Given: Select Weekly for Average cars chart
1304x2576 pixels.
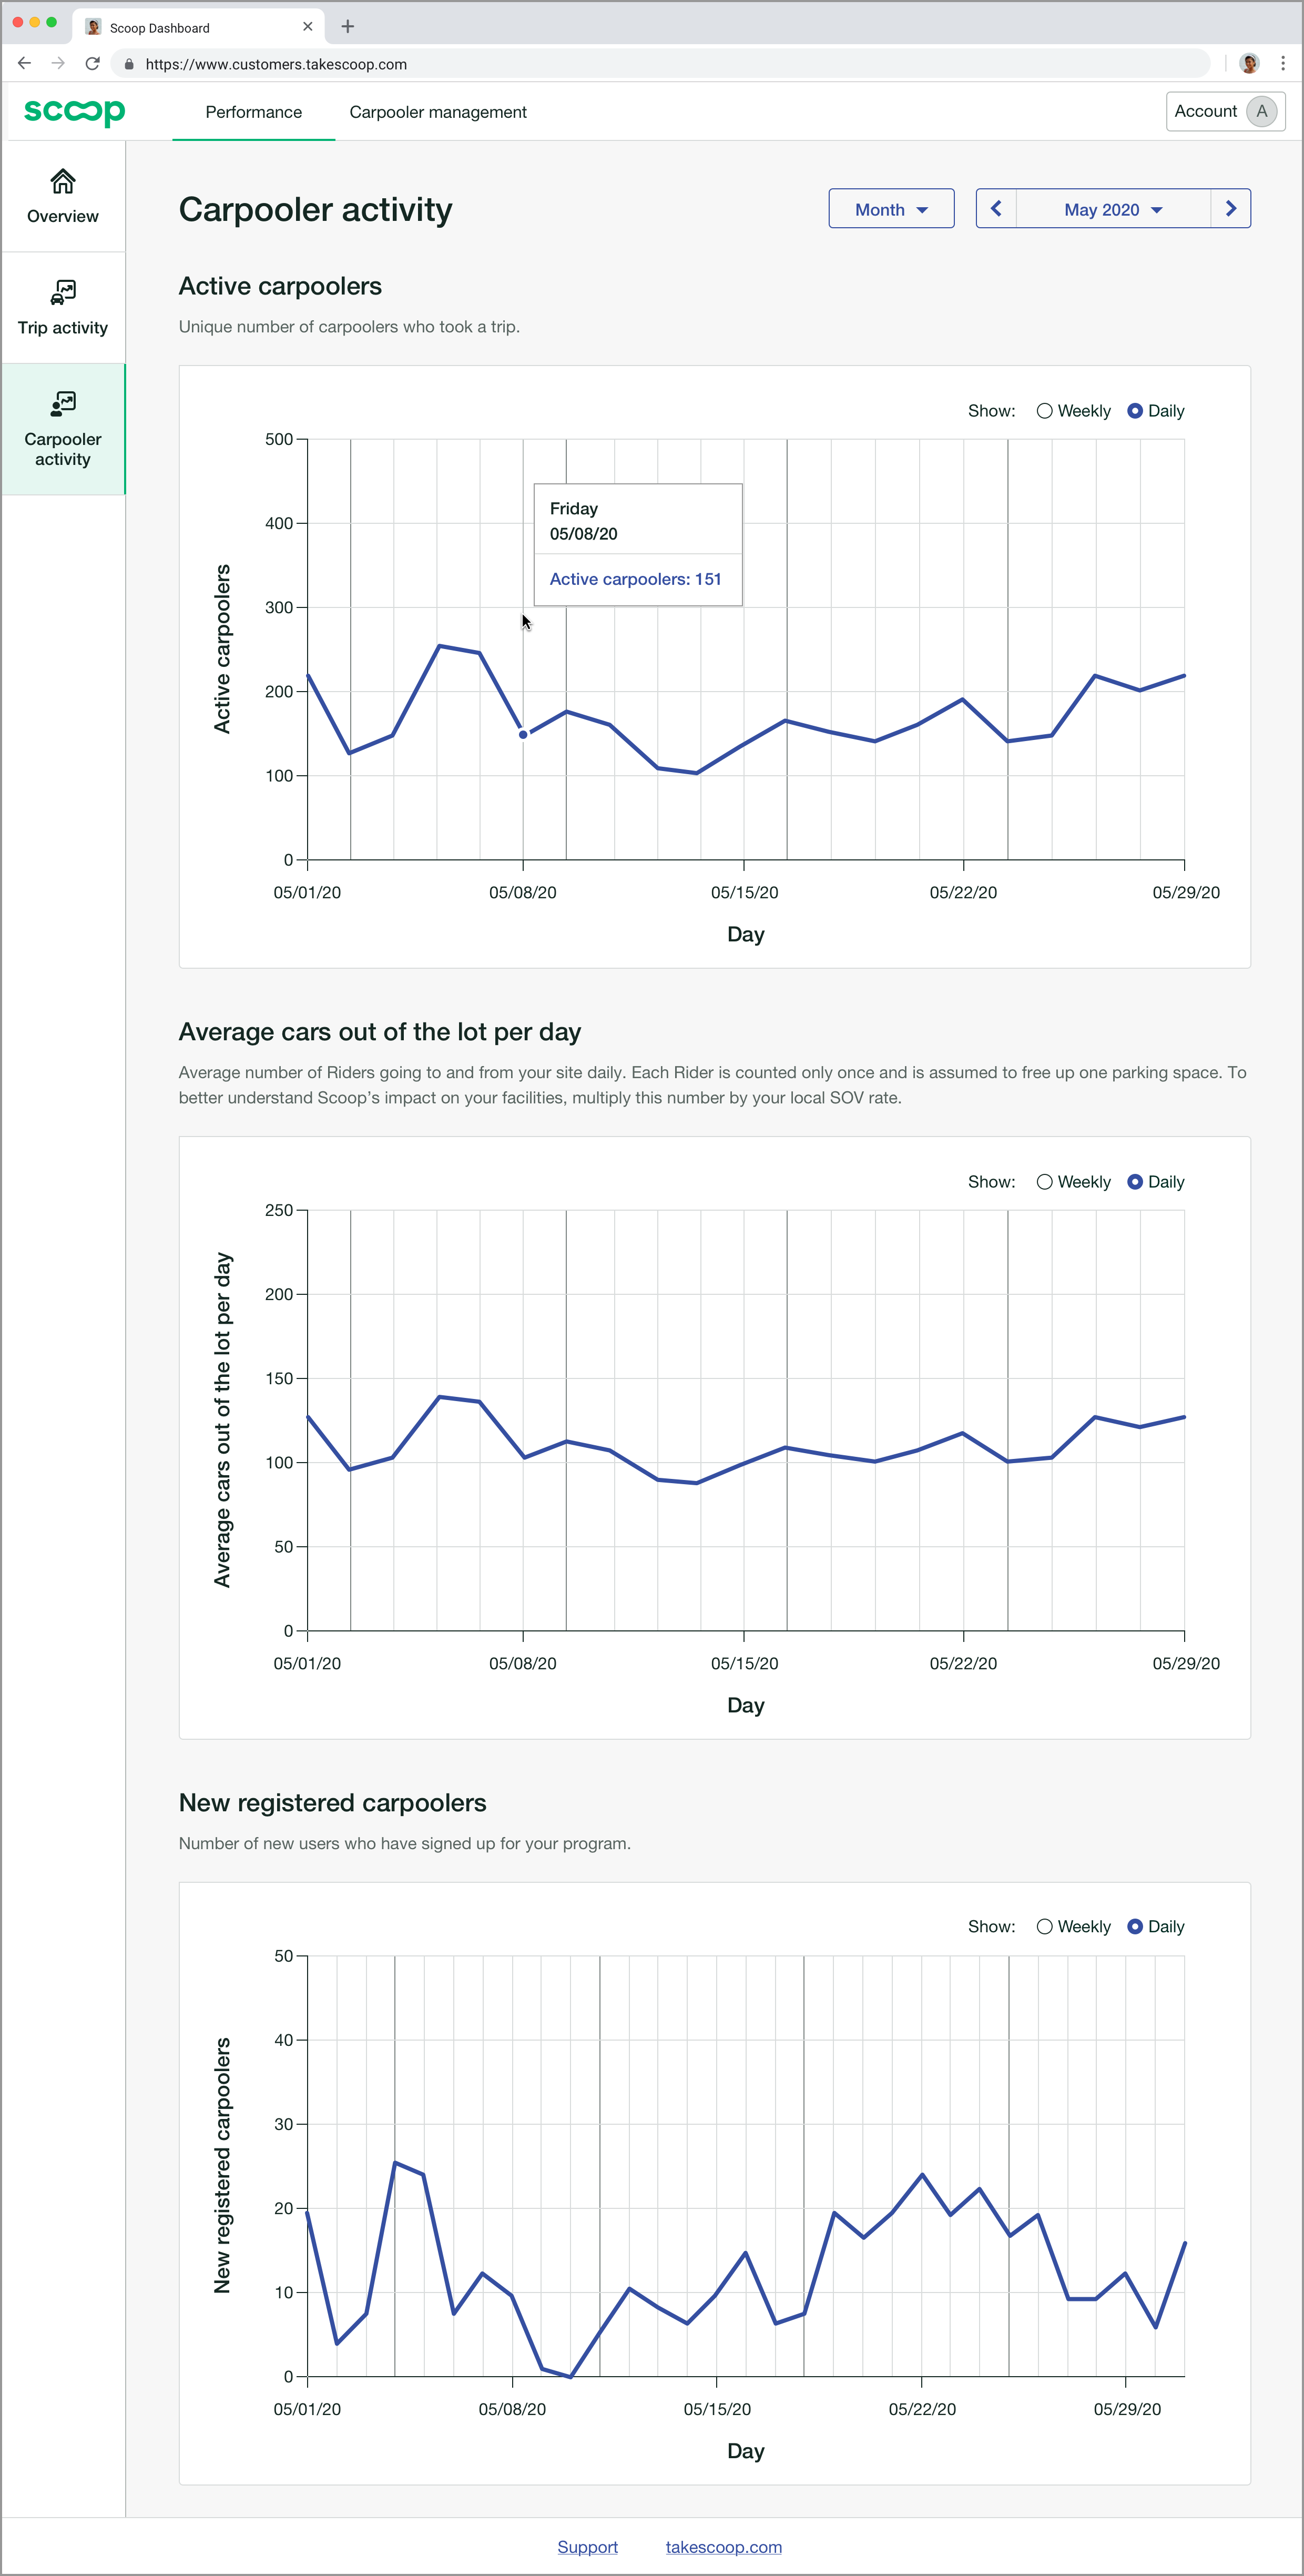Looking at the screenshot, I should coord(1044,1182).
